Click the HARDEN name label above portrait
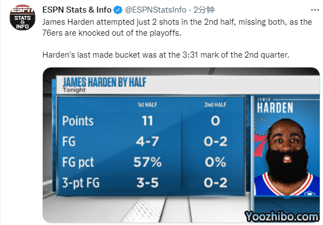The height and width of the screenshot is (225, 323). coord(275,108)
